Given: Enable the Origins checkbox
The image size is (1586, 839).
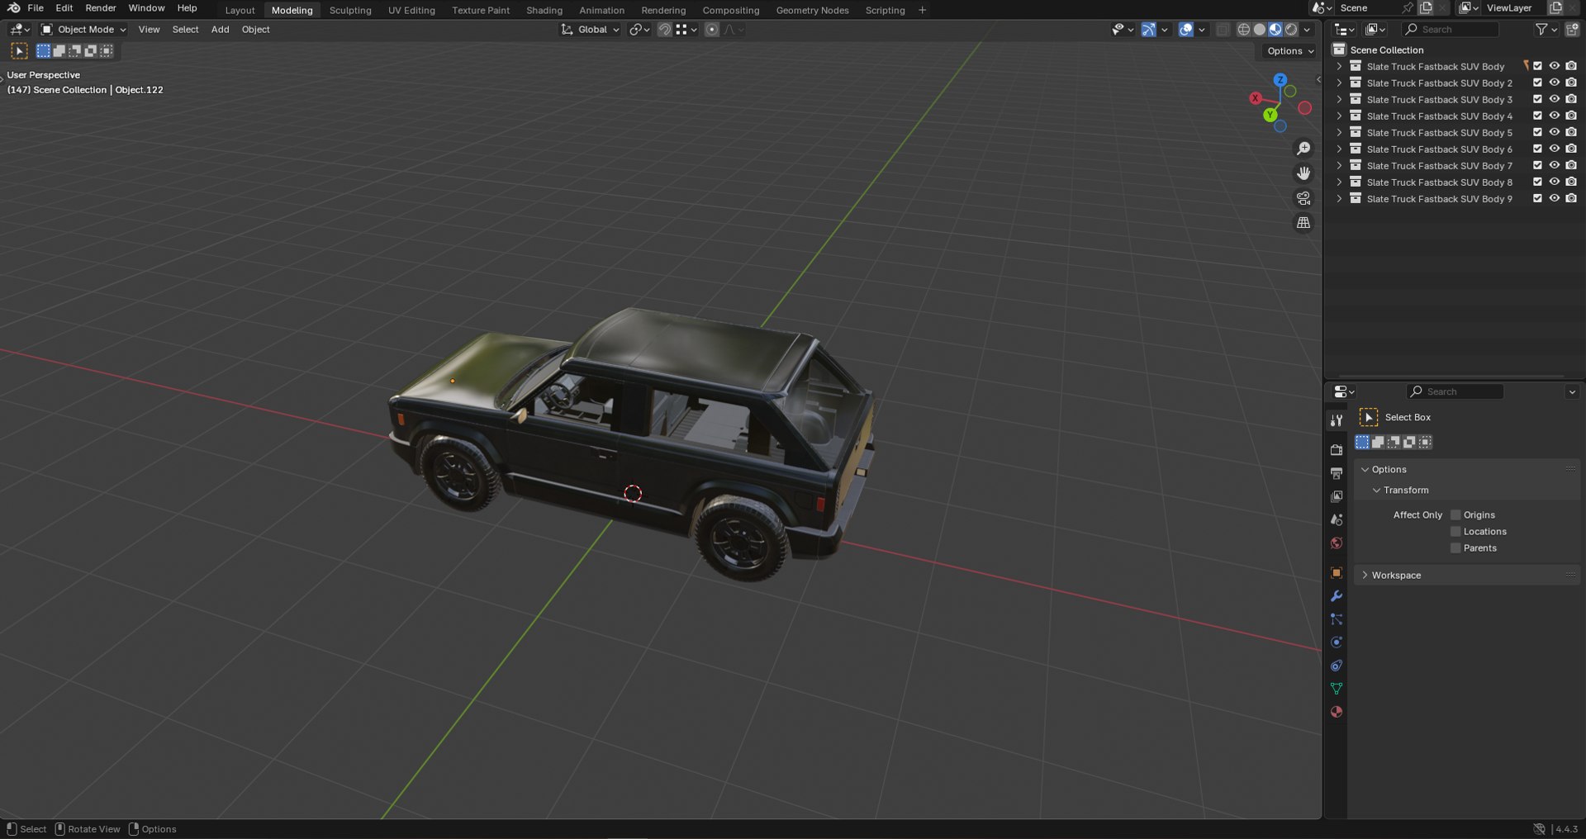Looking at the screenshot, I should (1455, 515).
